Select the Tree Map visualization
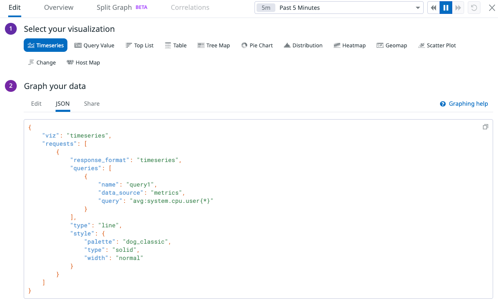The image size is (498, 300). 213,45
